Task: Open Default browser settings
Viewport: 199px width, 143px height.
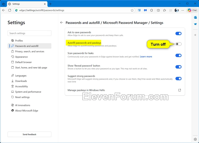Action: 29,62
